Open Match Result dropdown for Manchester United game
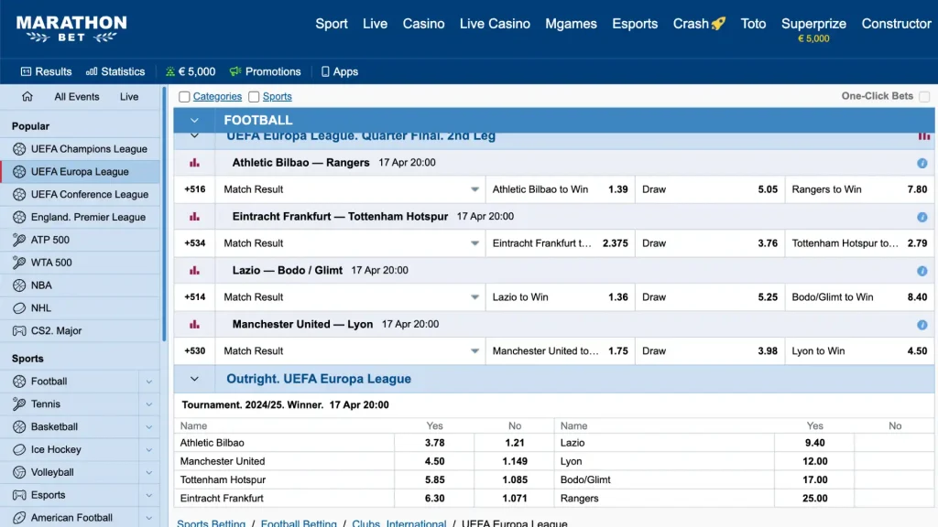 [474, 350]
